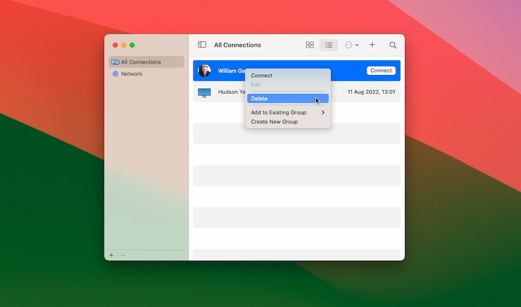Select Create New Group menu entry
Image resolution: width=521 pixels, height=307 pixels.
coord(274,122)
